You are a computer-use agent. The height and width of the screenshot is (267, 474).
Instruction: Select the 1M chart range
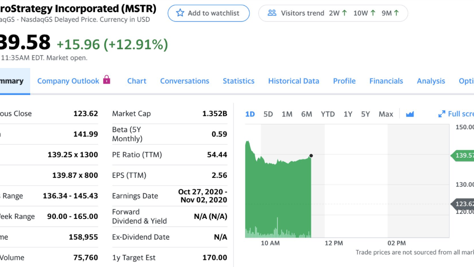click(287, 114)
